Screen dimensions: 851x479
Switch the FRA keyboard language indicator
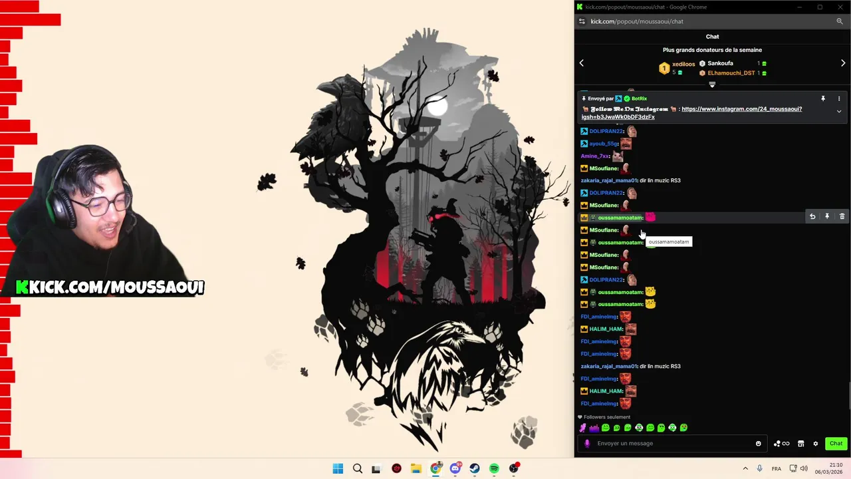click(x=777, y=468)
